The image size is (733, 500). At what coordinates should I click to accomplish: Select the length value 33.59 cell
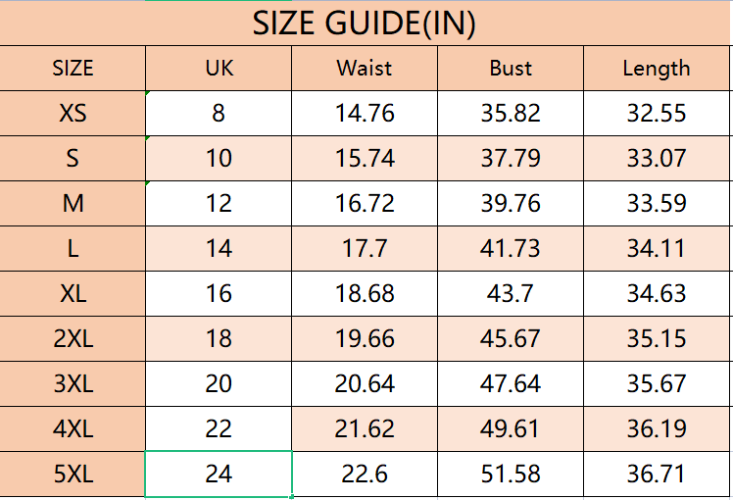pos(657,204)
